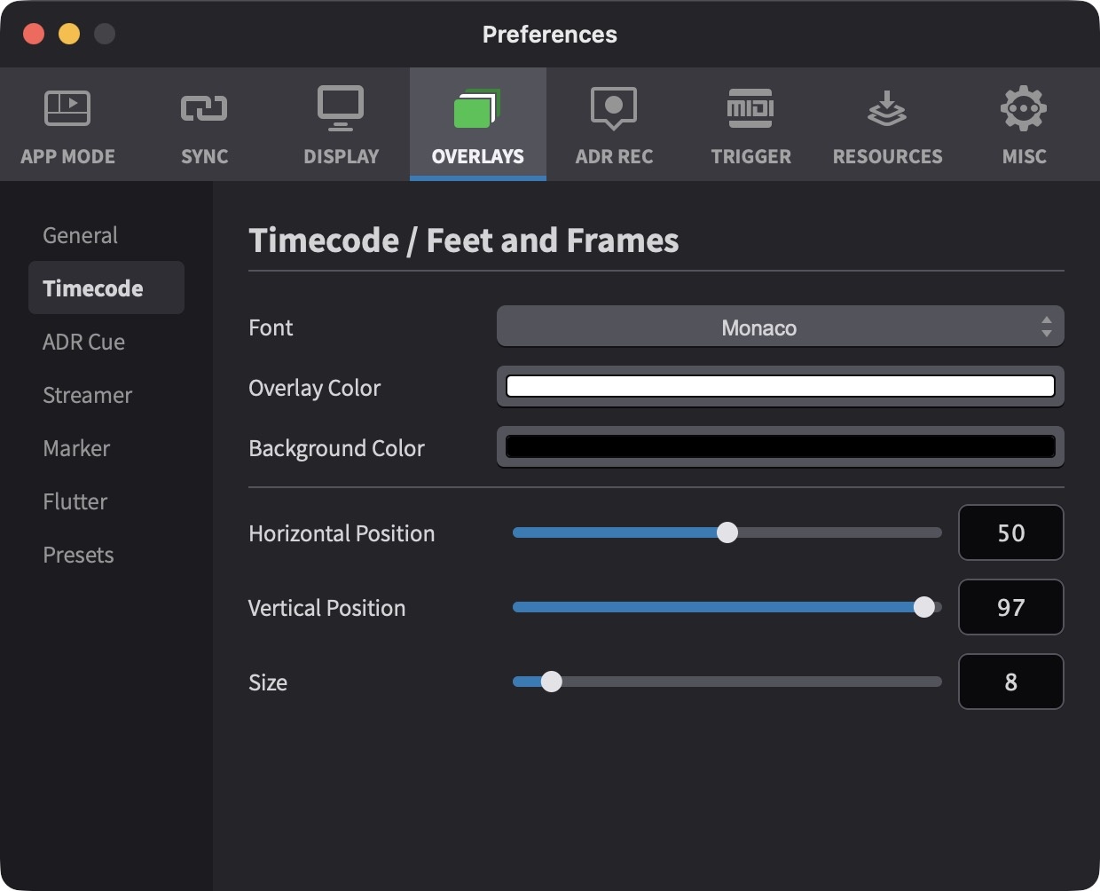Select General in the sidebar
This screenshot has height=891, width=1100.
pos(106,235)
